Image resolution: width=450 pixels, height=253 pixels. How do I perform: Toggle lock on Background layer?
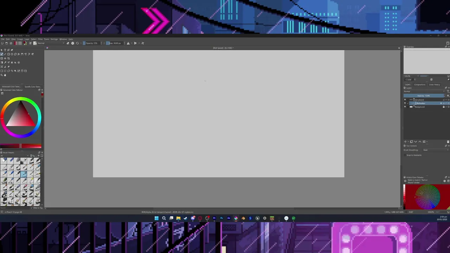[x=444, y=107]
